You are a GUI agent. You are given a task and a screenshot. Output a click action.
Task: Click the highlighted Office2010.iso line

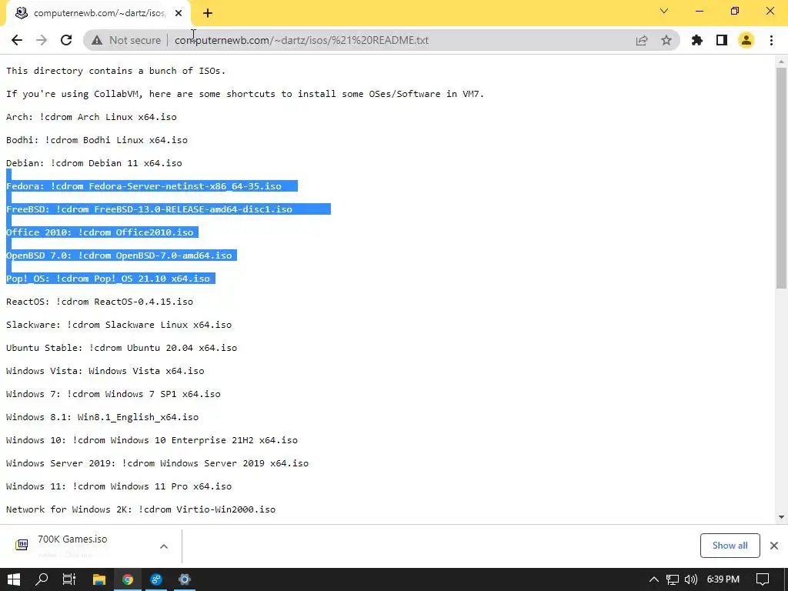coord(99,232)
